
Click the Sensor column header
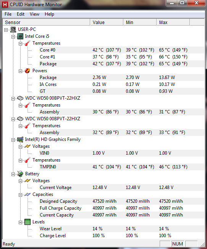point(46,23)
